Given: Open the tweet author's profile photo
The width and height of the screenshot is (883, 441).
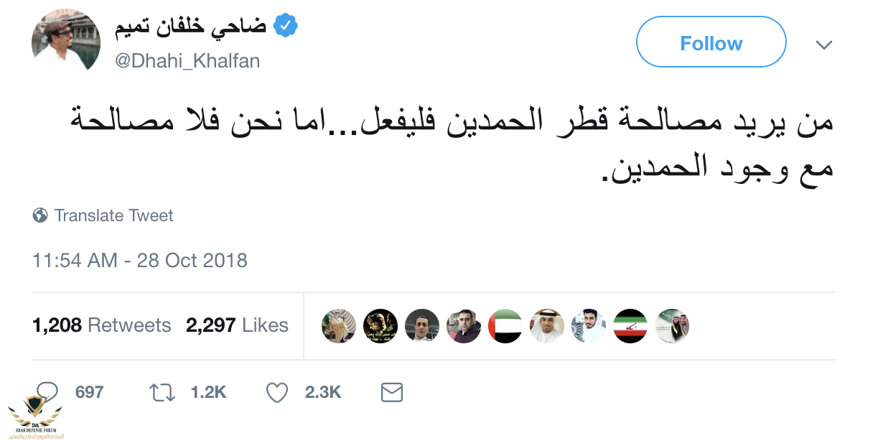Looking at the screenshot, I should click(66, 42).
